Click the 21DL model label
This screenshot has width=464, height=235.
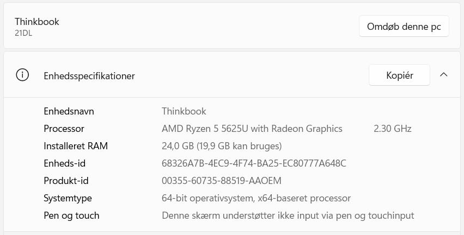click(24, 33)
